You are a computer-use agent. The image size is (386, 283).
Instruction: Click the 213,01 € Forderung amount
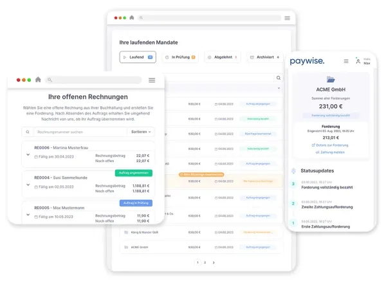tap(331, 138)
